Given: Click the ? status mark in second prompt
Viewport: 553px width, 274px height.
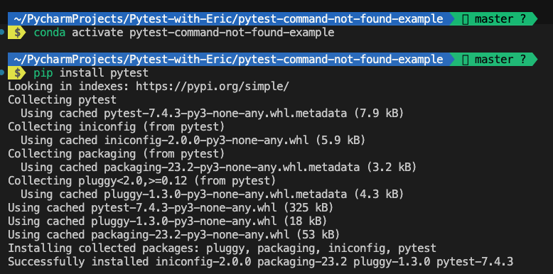Looking at the screenshot, I should pos(522,60).
